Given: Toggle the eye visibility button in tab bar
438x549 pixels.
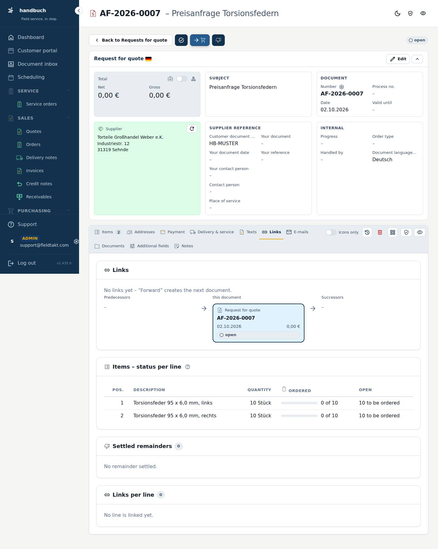Looking at the screenshot, I should click(x=420, y=232).
